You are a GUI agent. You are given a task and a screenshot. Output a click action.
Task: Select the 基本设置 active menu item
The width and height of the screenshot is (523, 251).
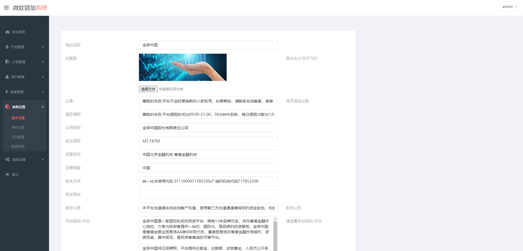click(x=18, y=118)
